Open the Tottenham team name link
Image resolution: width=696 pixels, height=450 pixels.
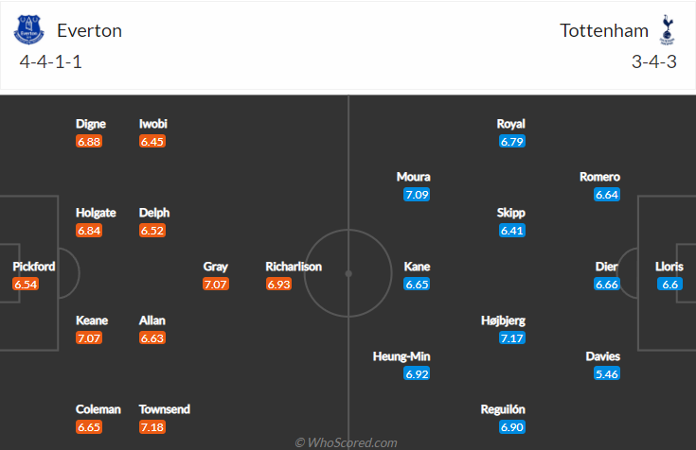coord(604,30)
